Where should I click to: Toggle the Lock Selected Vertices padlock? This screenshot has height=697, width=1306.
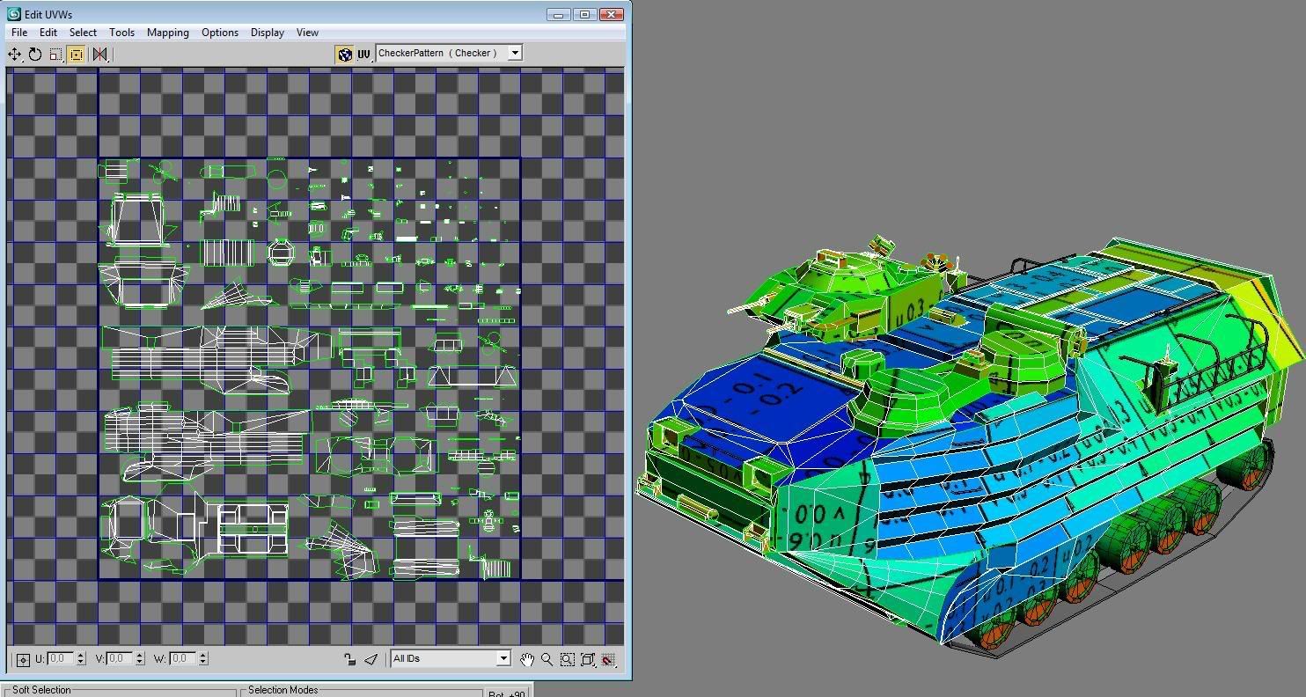tap(349, 659)
